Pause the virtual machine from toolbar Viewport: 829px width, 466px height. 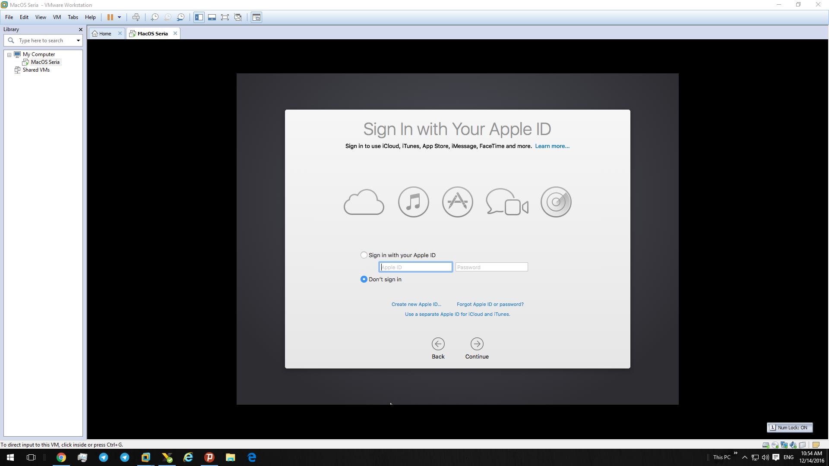[110, 17]
